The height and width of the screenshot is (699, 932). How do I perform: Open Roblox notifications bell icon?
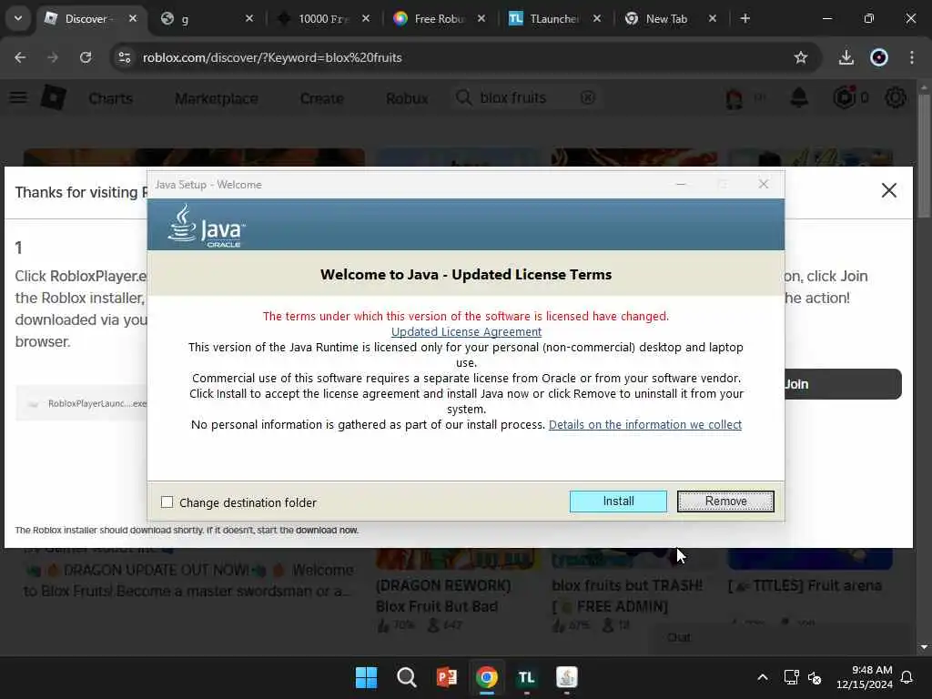tap(799, 97)
